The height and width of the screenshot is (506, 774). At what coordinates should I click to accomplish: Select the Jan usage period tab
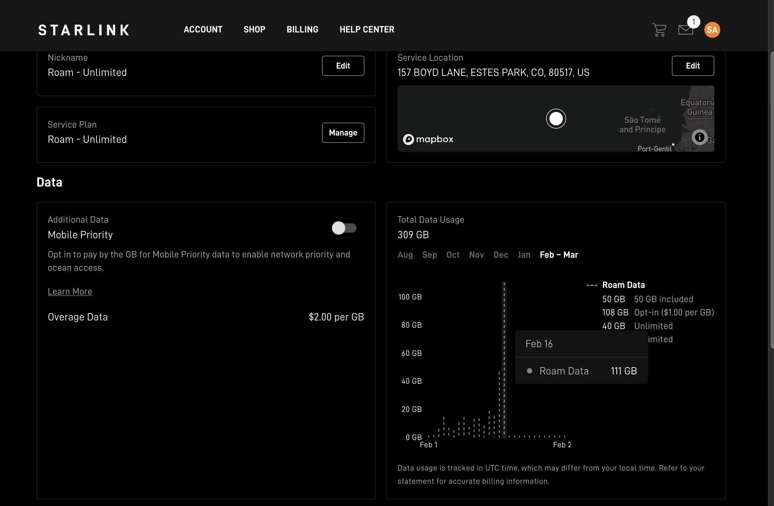[x=524, y=255]
